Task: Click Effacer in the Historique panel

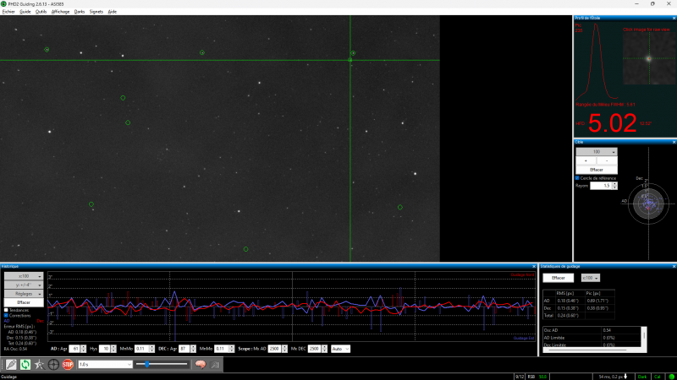Action: pyautogui.click(x=24, y=302)
